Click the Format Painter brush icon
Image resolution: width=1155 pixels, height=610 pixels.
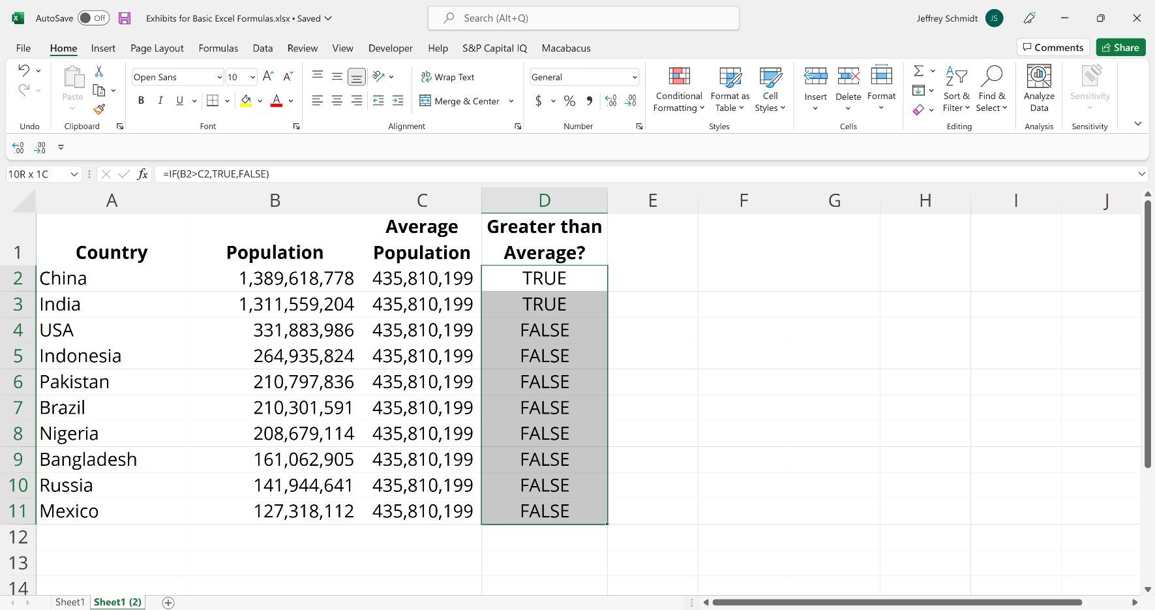click(x=99, y=109)
